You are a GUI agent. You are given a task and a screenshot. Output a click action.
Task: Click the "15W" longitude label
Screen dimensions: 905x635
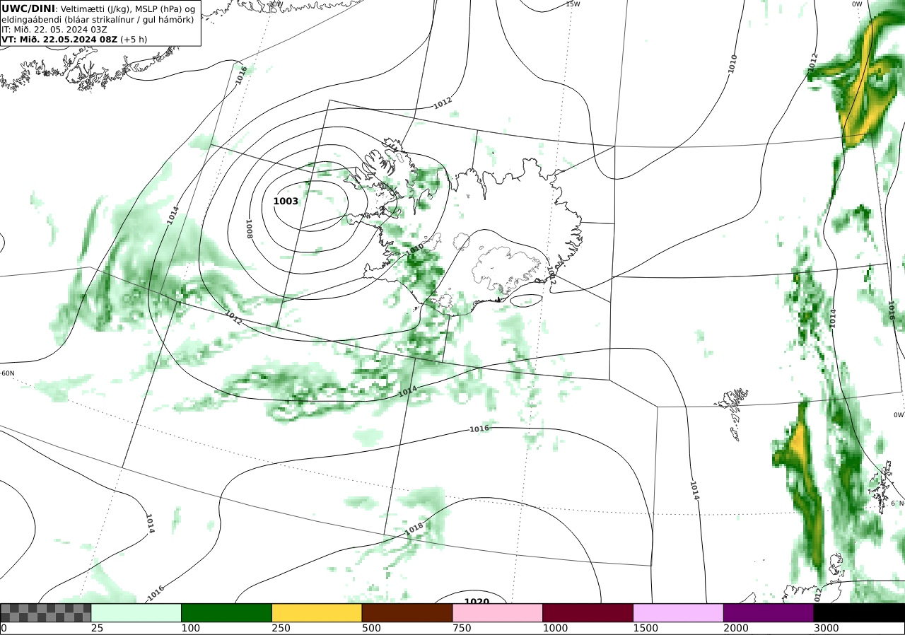573,4
